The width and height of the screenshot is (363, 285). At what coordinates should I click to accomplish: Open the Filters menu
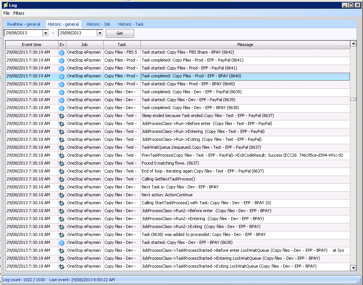[19, 13]
